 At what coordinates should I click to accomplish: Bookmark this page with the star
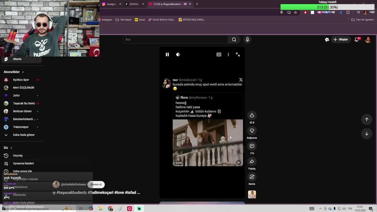(295, 12)
